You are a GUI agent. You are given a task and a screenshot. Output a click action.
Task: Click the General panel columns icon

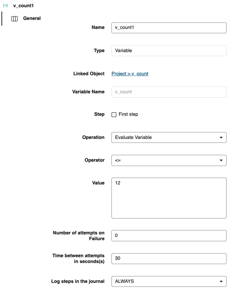(x=15, y=19)
